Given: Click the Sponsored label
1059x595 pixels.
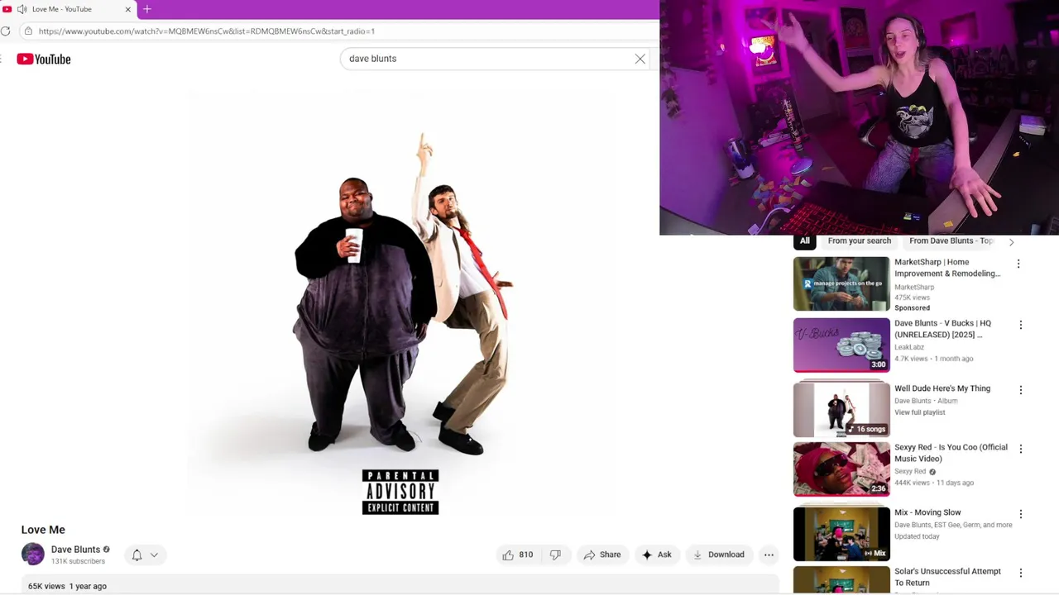Looking at the screenshot, I should click(x=912, y=307).
